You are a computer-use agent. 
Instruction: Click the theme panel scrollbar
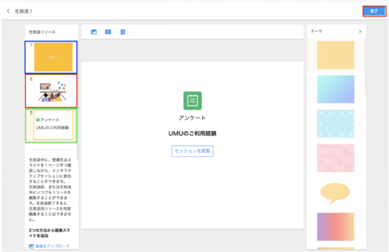coord(365,67)
